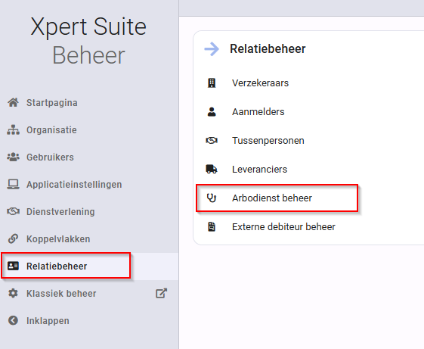
Task: Open the Aanmelders link
Action: (x=258, y=111)
